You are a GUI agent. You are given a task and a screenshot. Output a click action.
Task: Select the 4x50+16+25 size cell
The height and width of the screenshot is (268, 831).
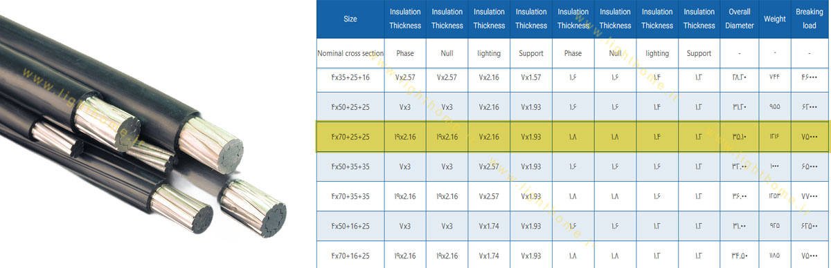(x=350, y=226)
